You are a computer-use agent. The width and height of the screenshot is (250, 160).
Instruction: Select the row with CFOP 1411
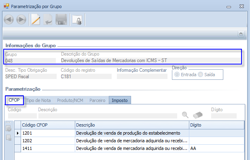(129, 148)
